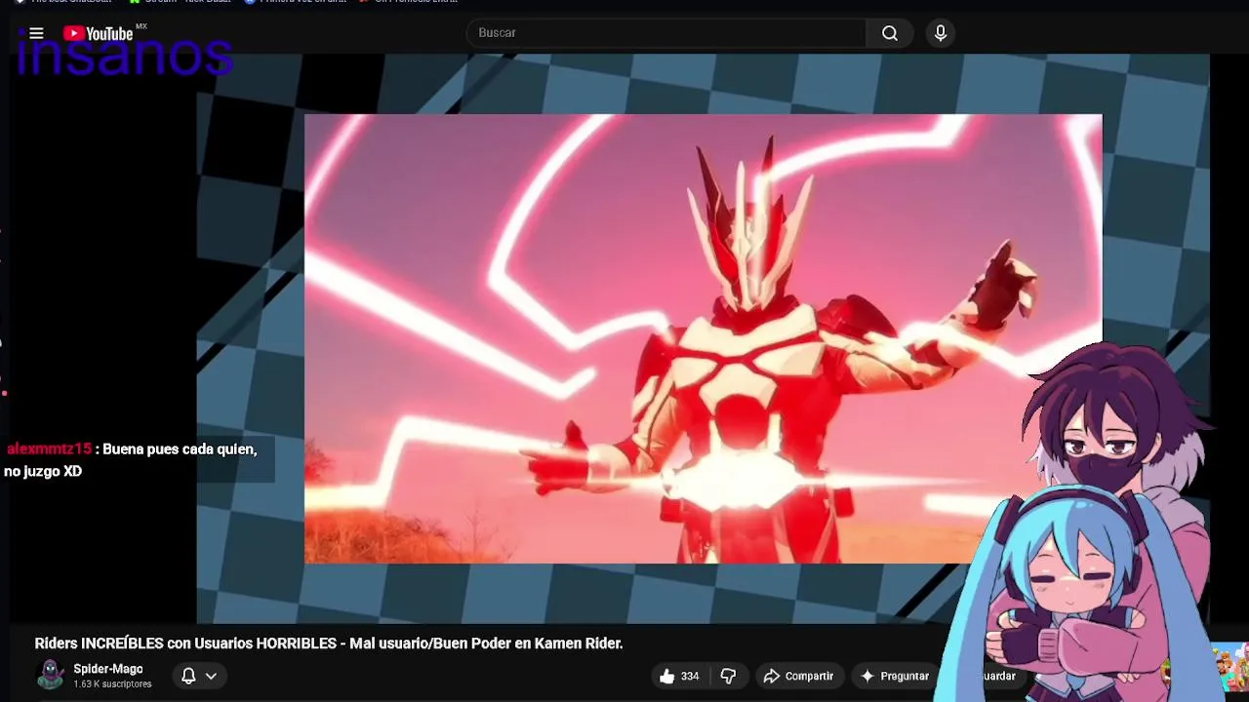Screen dimensions: 1249x702
Task: Focus the Buscar search field
Action: [666, 33]
